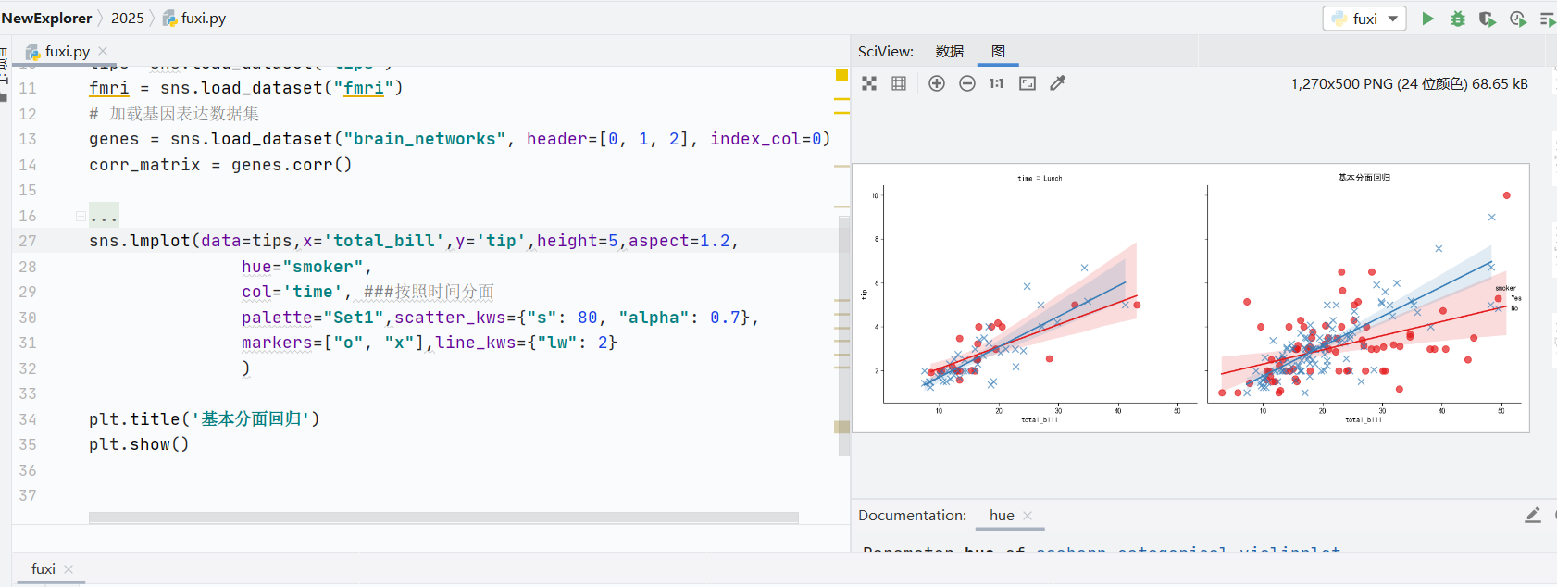Open the fuxi run configuration dropdown

pyautogui.click(x=1365, y=19)
